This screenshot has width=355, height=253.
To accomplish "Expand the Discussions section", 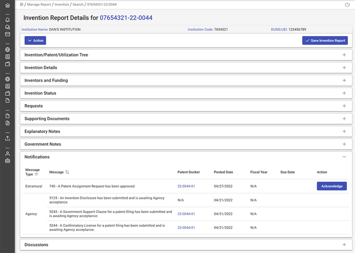I will [x=344, y=245].
